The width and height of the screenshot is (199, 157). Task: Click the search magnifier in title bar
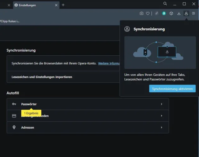click(165, 4)
